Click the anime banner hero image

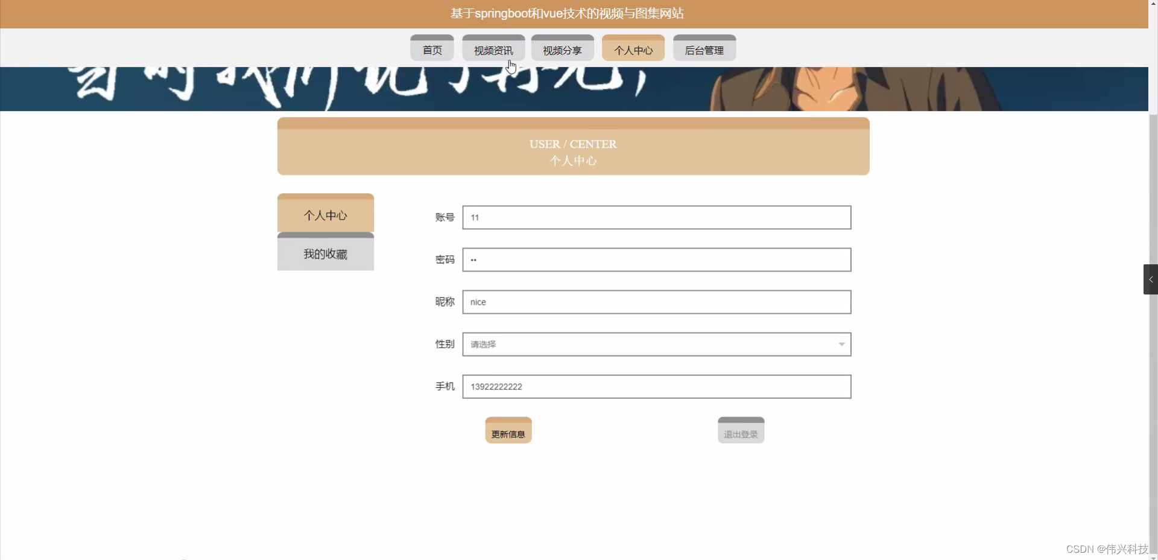click(579, 89)
